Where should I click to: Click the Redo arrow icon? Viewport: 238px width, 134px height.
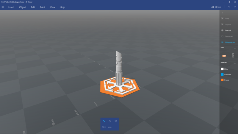pyautogui.click(x=235, y=7)
